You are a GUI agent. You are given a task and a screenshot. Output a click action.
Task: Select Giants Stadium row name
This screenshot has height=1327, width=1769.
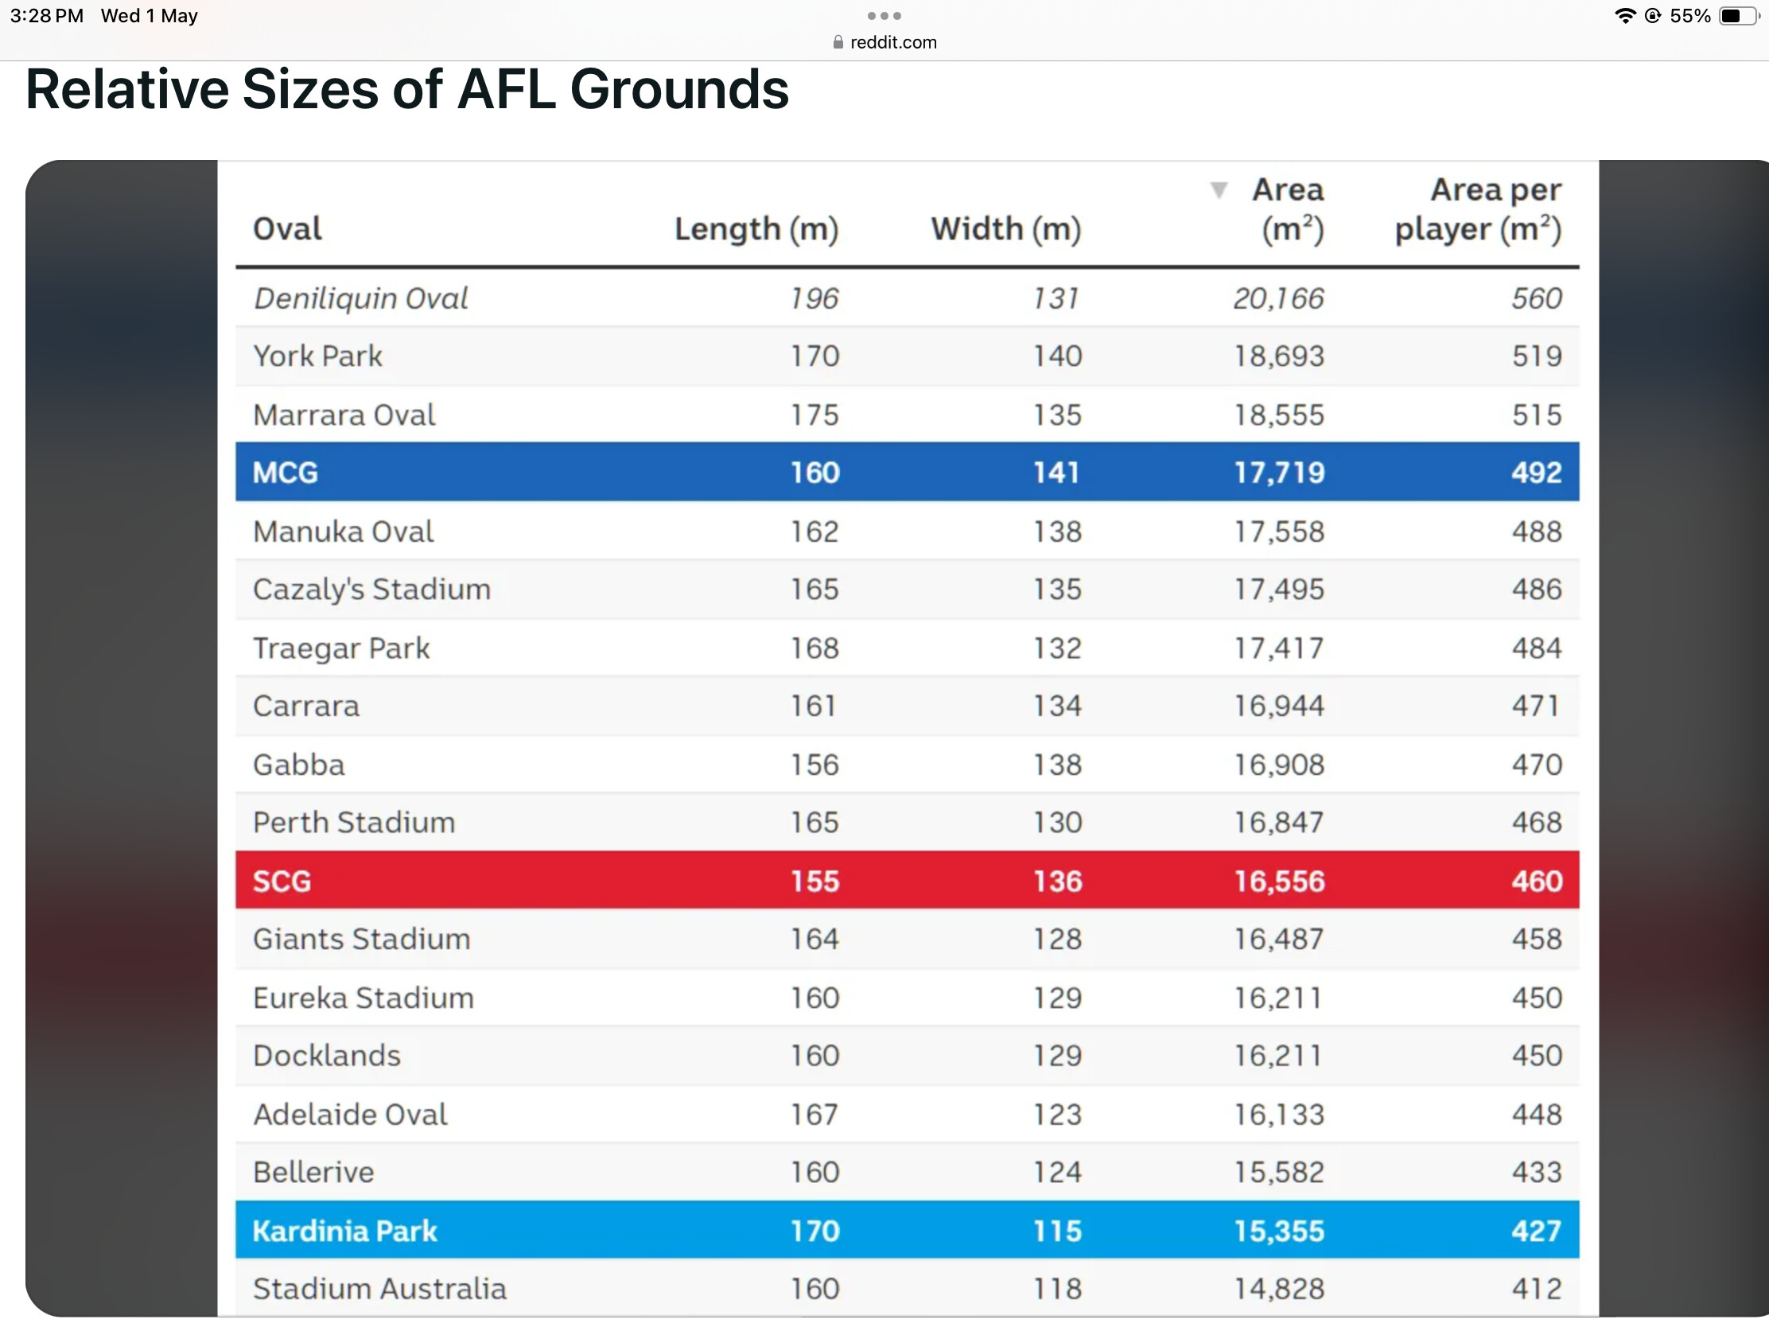361,939
